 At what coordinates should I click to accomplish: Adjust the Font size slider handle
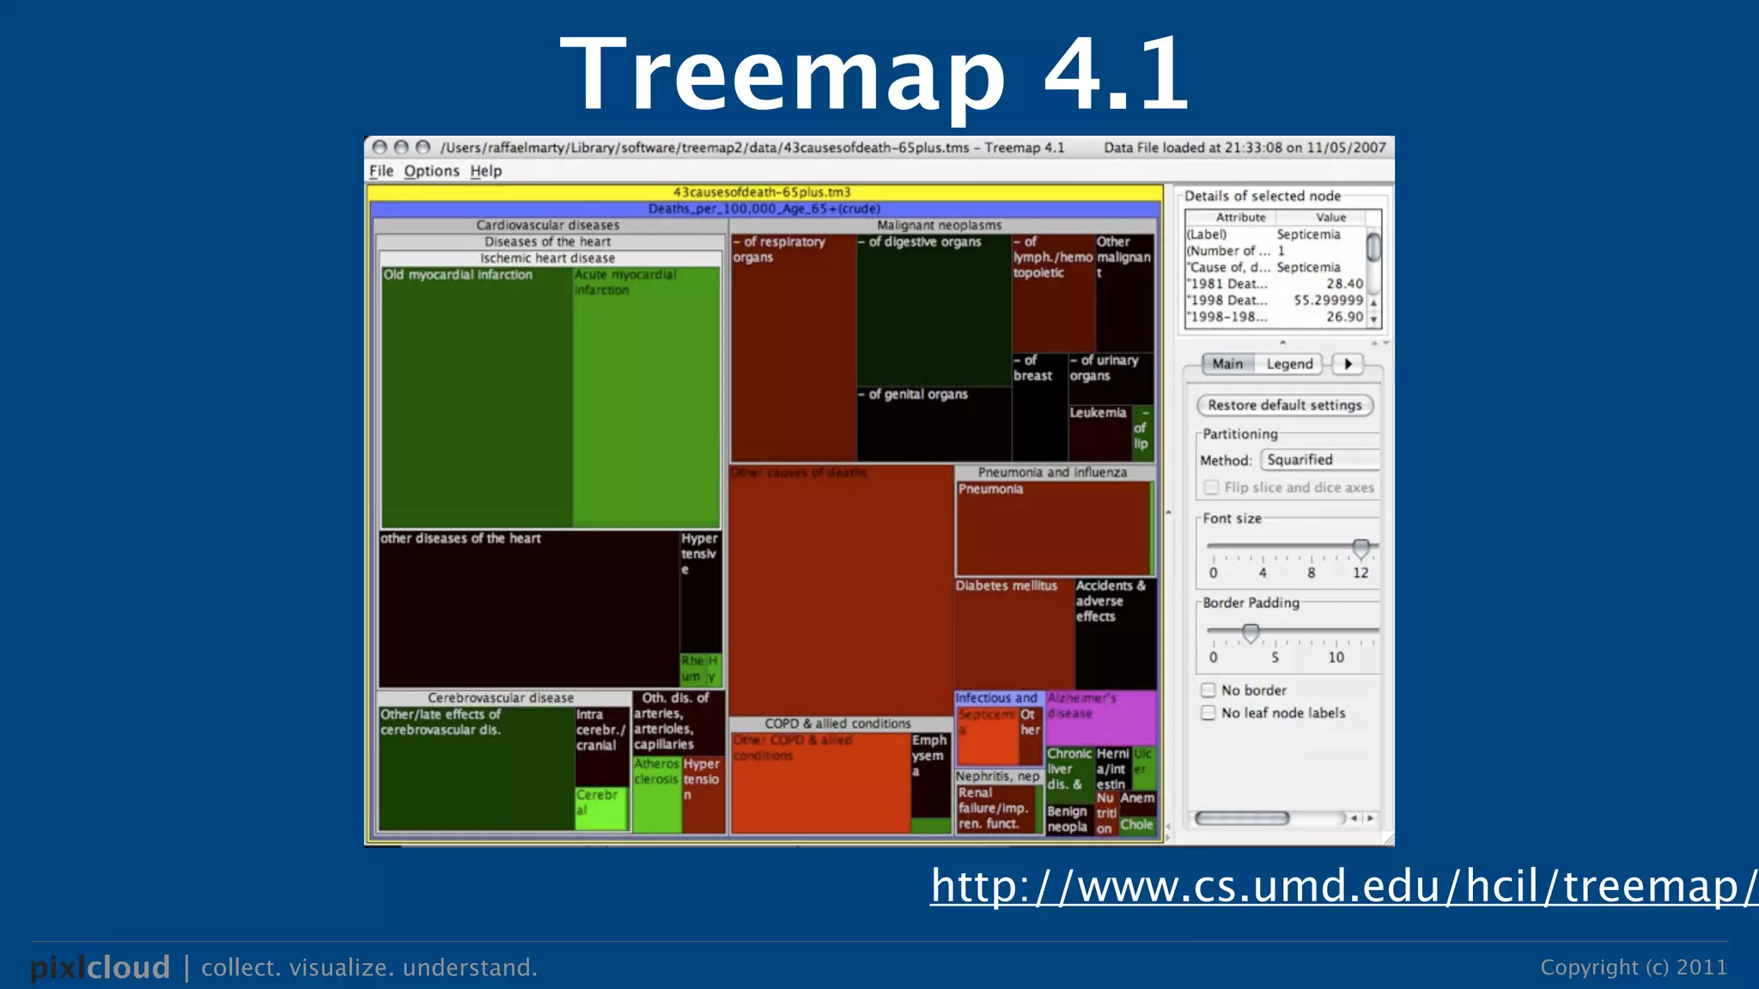pyautogui.click(x=1360, y=547)
